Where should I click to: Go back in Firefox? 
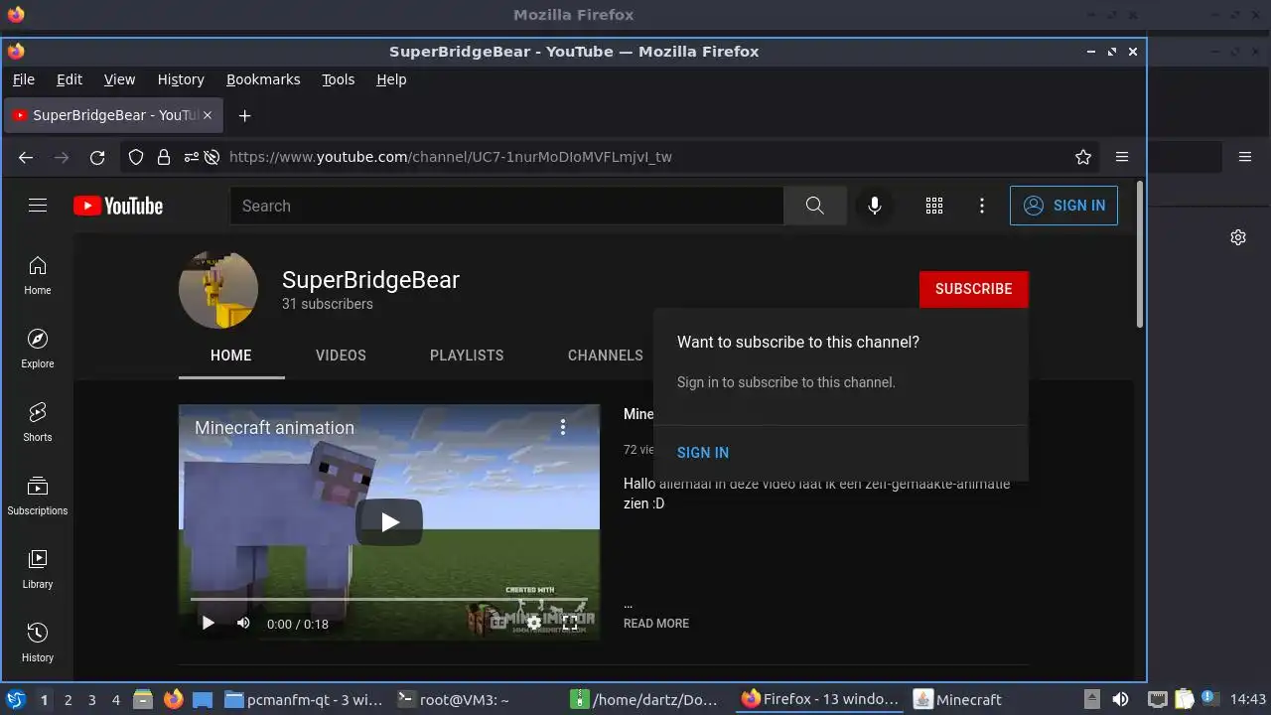coord(26,157)
